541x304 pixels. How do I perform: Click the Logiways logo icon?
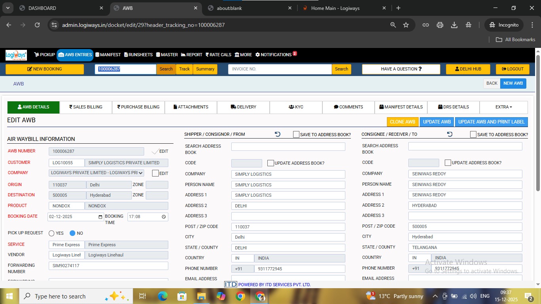point(16,55)
